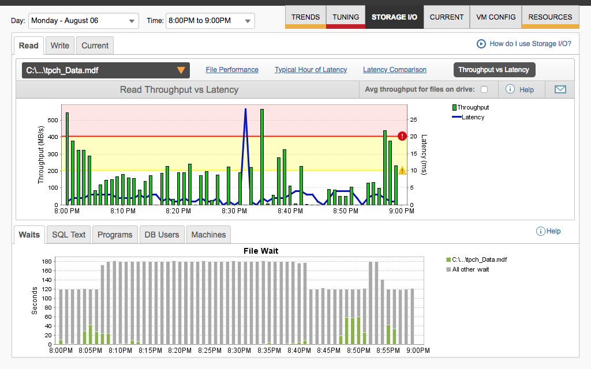Click the play icon beside Storage I/O help
The image size is (591, 369).
point(481,44)
